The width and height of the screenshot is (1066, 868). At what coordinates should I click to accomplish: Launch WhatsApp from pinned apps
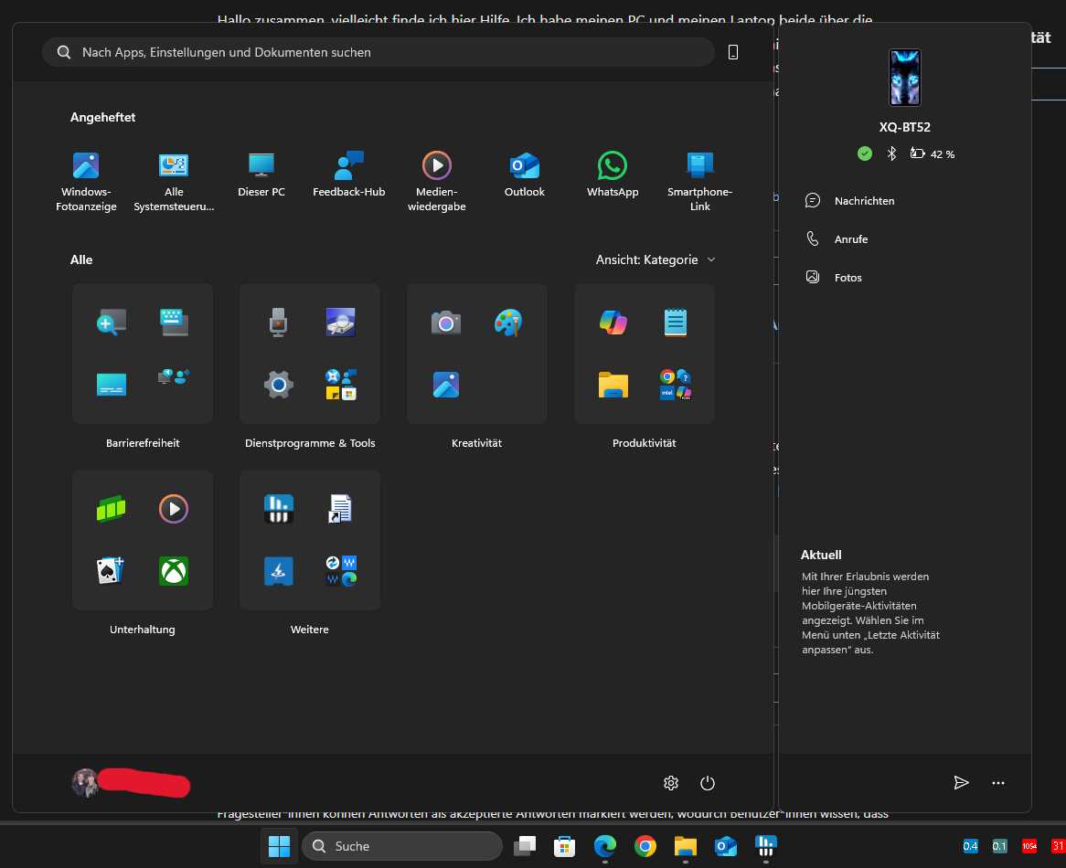tap(613, 175)
